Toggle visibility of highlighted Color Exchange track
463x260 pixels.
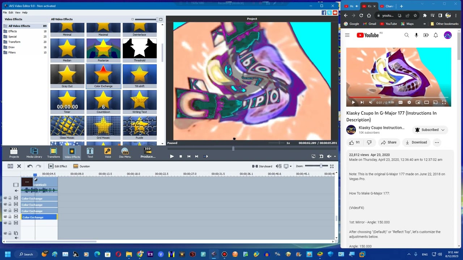pyautogui.click(x=5, y=217)
